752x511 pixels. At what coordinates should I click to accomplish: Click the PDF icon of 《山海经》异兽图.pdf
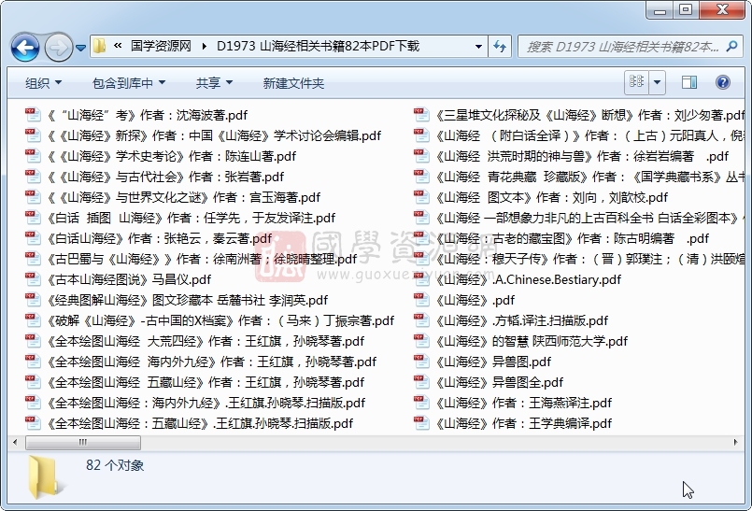(x=421, y=362)
